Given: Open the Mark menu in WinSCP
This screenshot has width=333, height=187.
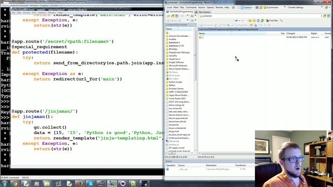Looking at the screenshot, I should [176, 7].
